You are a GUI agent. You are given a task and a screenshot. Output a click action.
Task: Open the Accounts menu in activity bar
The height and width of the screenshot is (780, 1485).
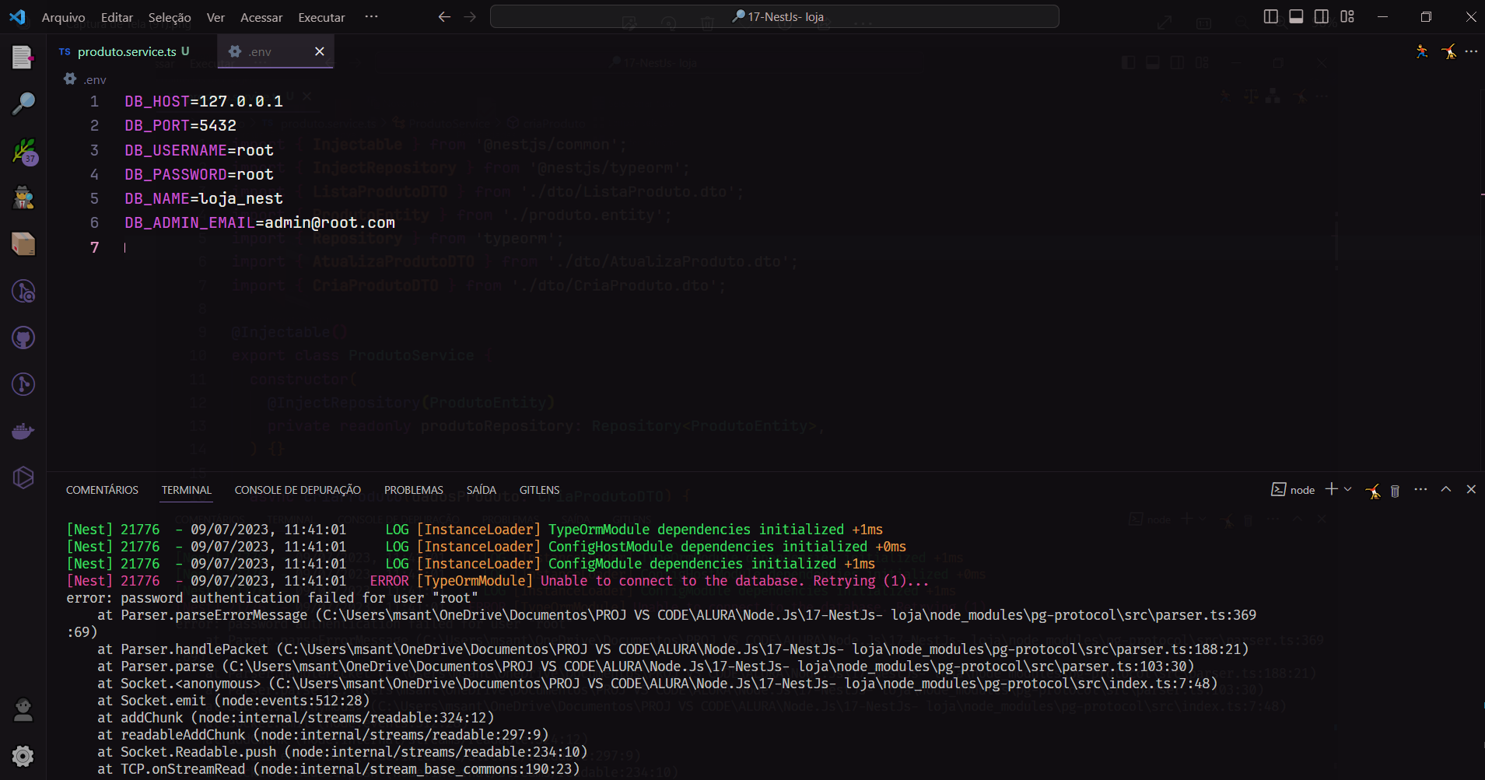pyautogui.click(x=23, y=710)
